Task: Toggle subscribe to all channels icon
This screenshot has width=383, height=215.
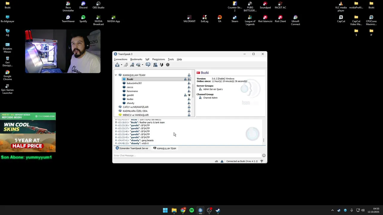Action: (148, 65)
